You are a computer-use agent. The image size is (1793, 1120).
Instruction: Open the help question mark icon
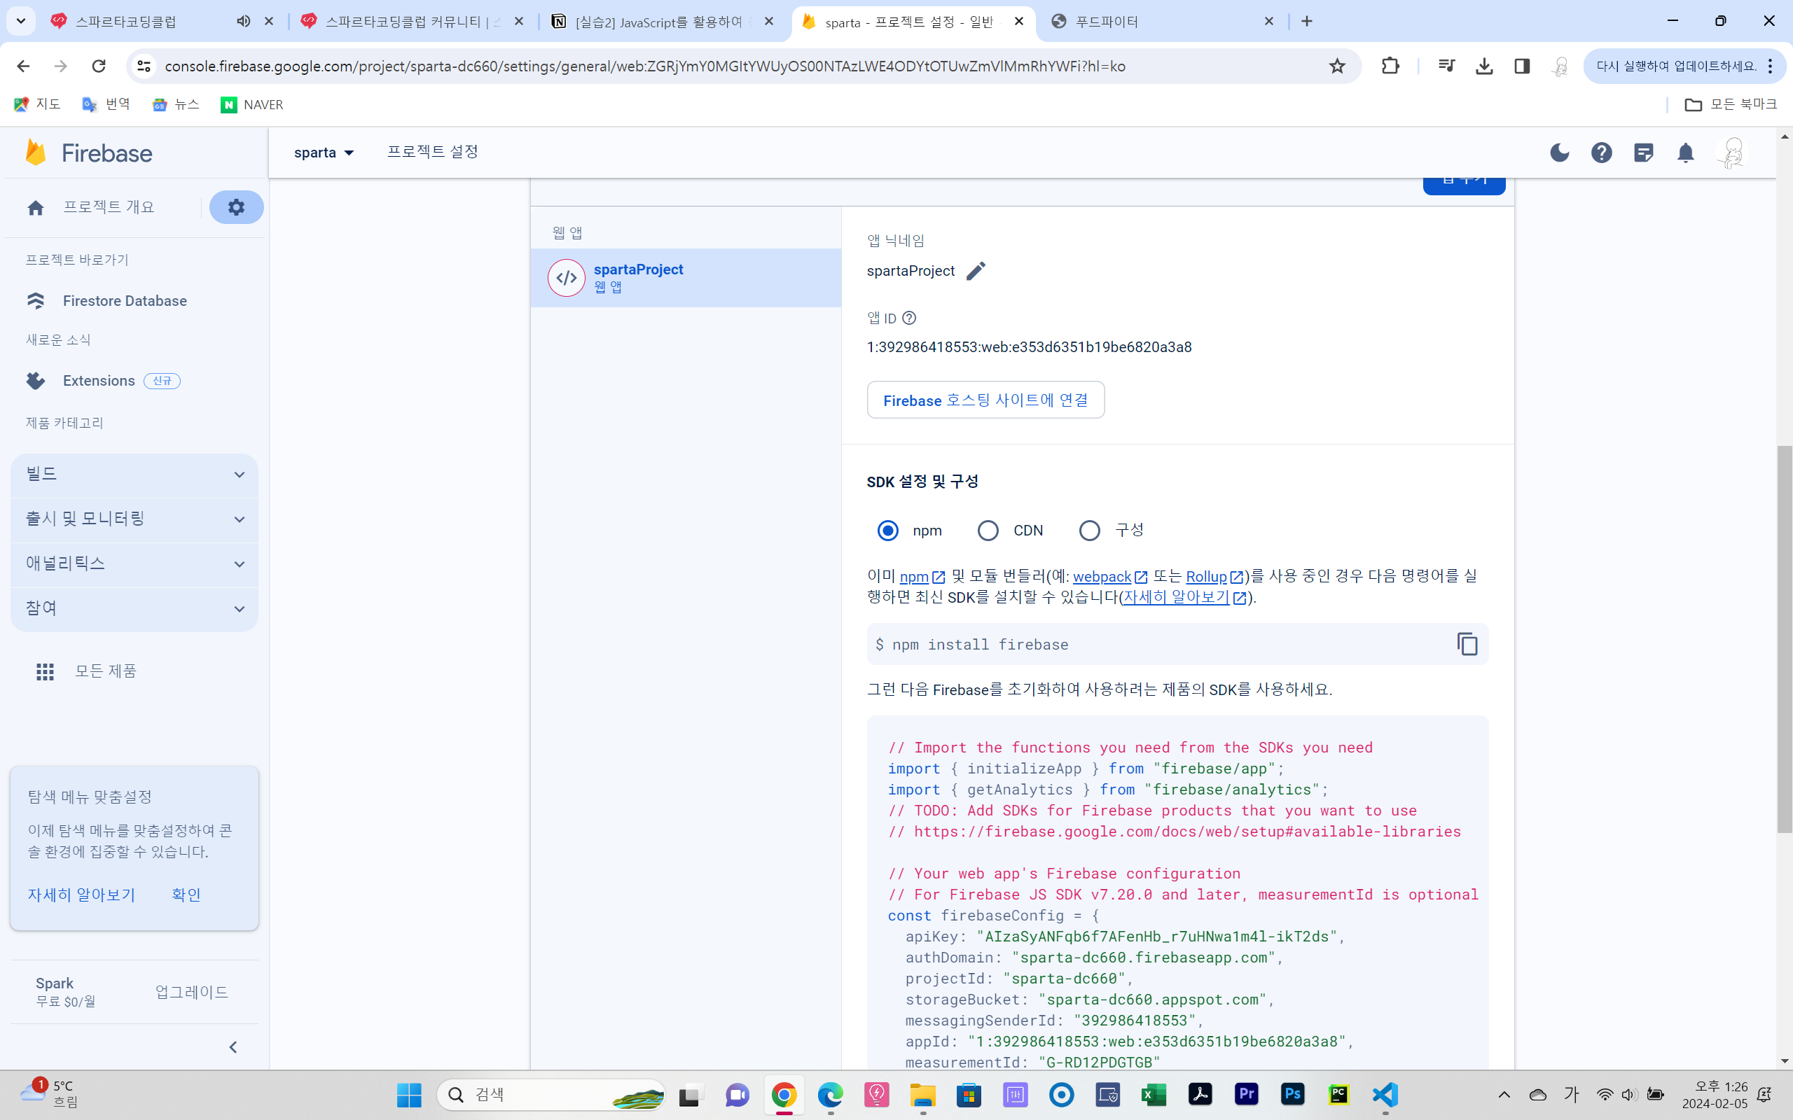tap(1601, 153)
